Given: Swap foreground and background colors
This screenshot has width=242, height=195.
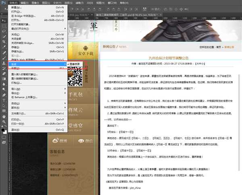Looking at the screenshot, I should pos(6,126).
